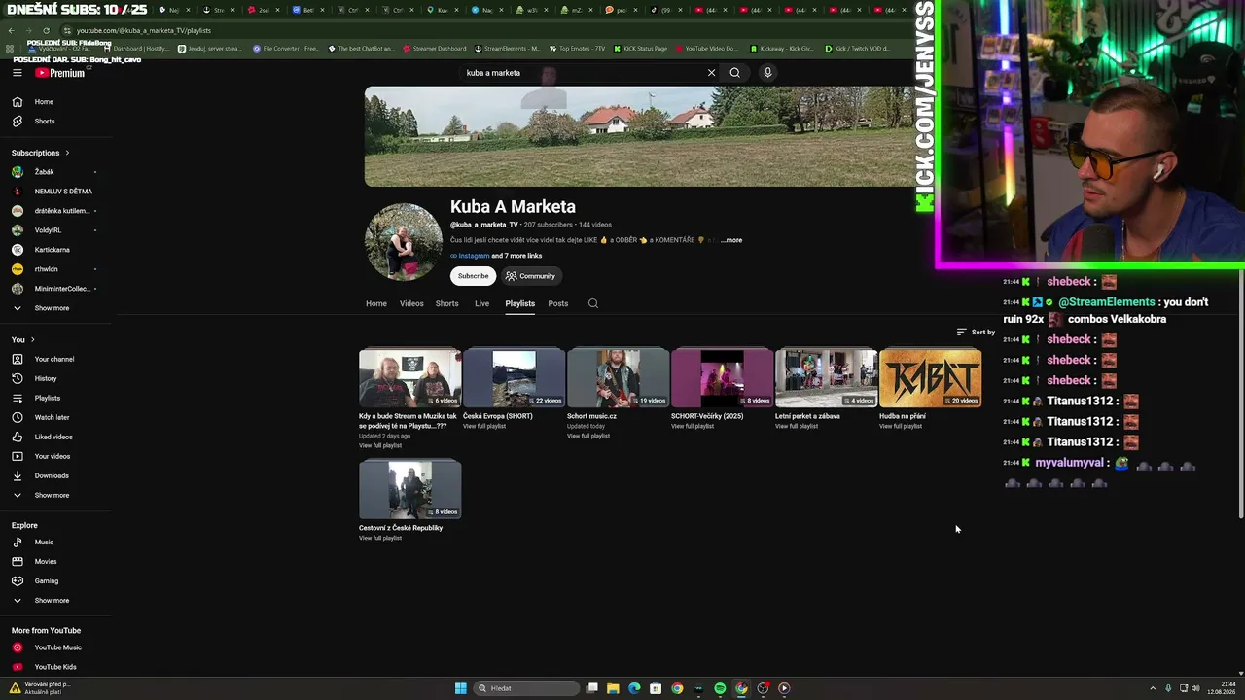Image resolution: width=1245 pixels, height=700 pixels.
Task: Click the YouTube Premium logo
Action: tap(60, 73)
